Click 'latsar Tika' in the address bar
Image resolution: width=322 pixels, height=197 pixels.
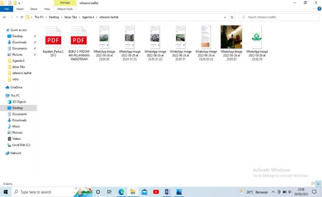point(71,17)
